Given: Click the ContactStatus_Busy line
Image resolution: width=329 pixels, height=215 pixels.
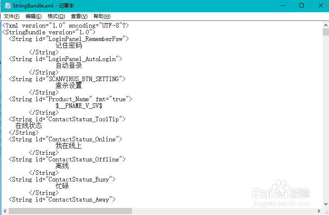Looking at the screenshot, I should [62, 179].
